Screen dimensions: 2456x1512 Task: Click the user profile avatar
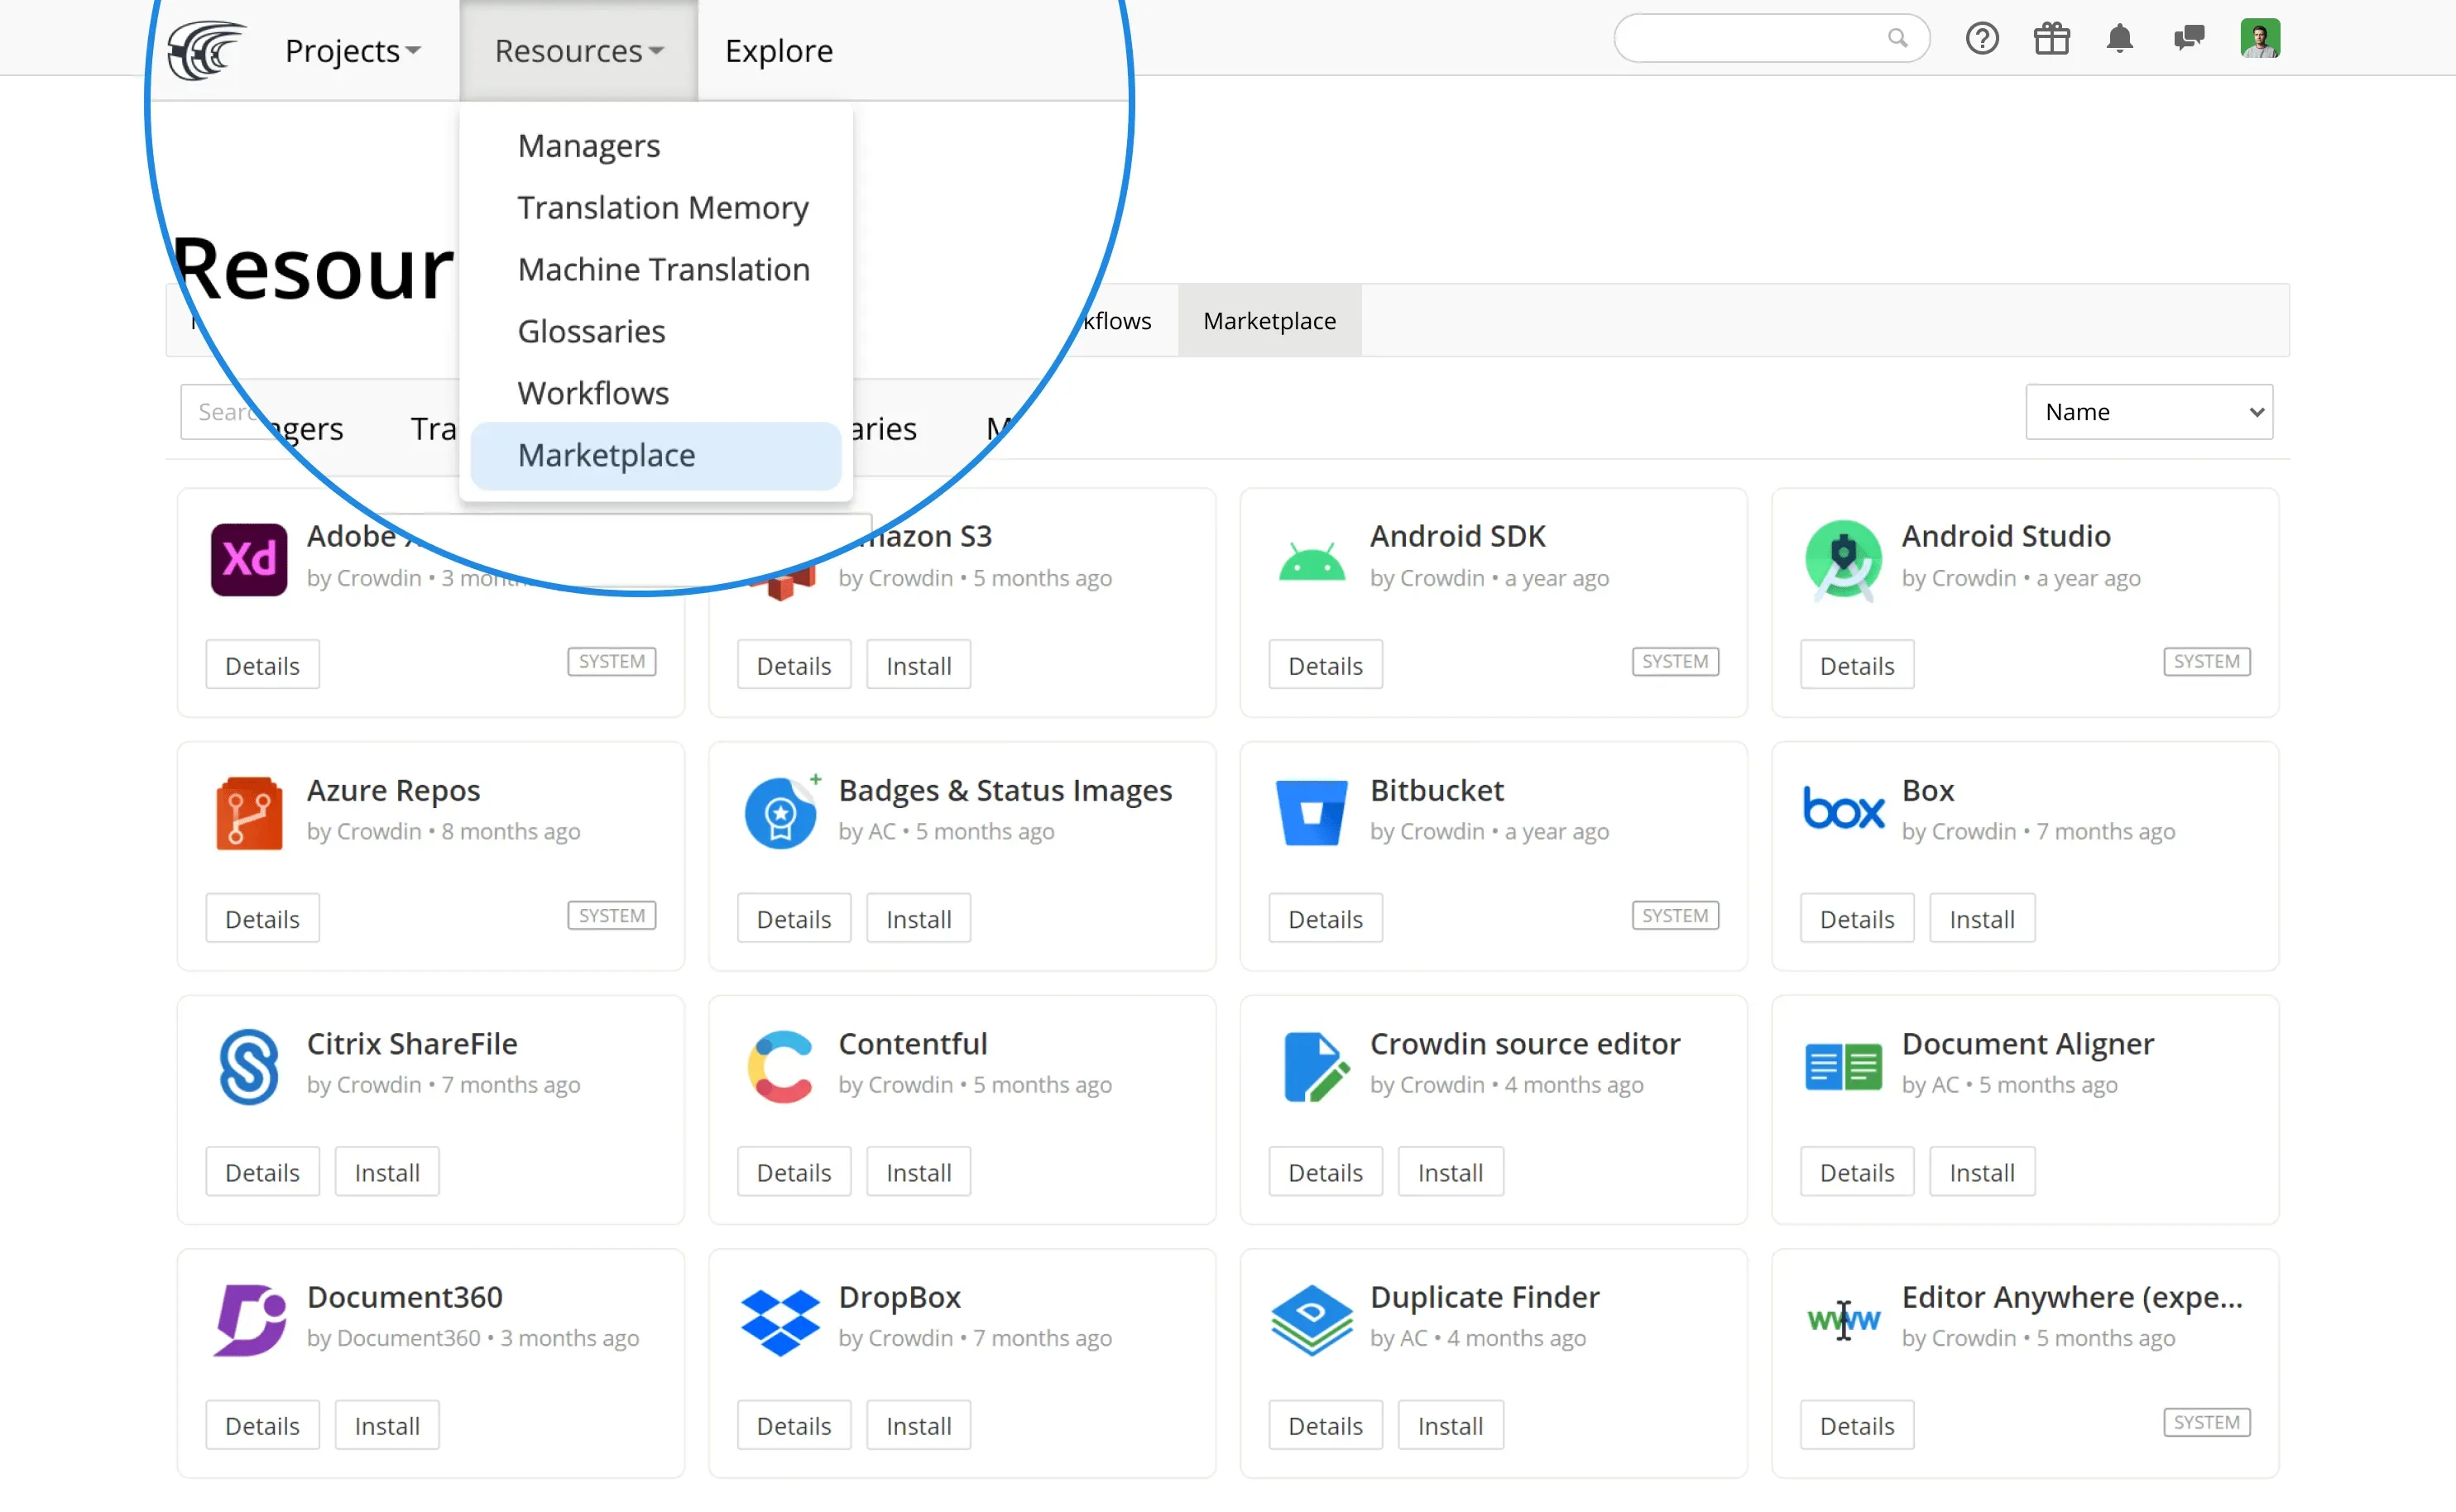click(2261, 38)
